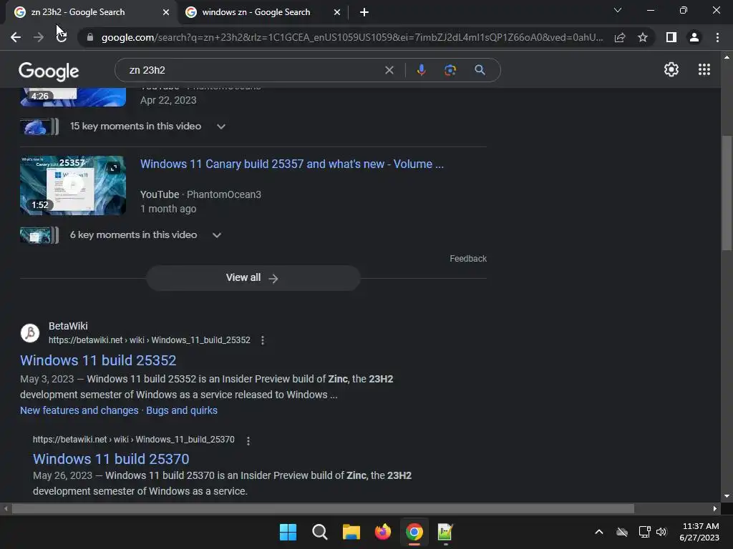The height and width of the screenshot is (549, 733).
Task: Open the BetaWiki favicon for build 25352
Action: (30, 333)
